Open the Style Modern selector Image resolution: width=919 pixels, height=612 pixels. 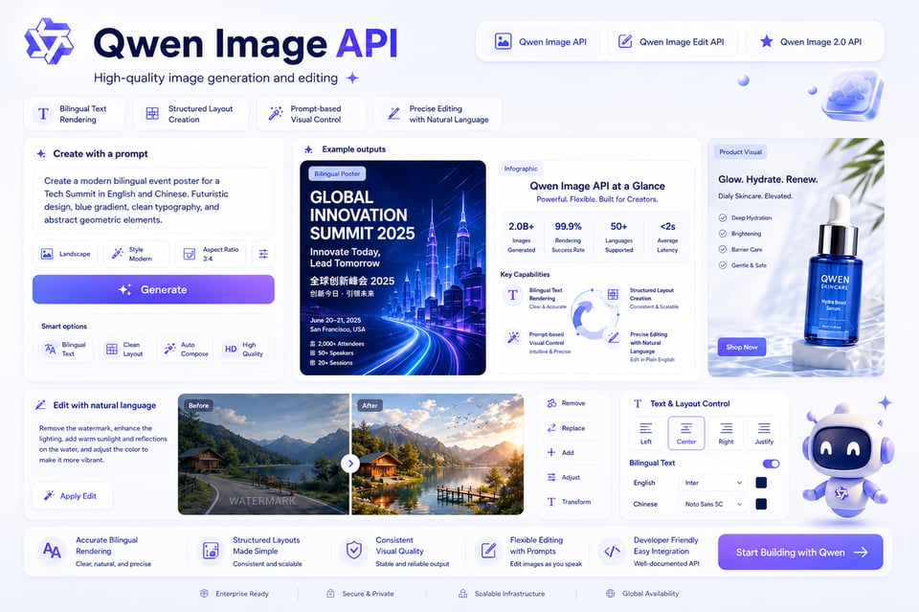point(137,254)
